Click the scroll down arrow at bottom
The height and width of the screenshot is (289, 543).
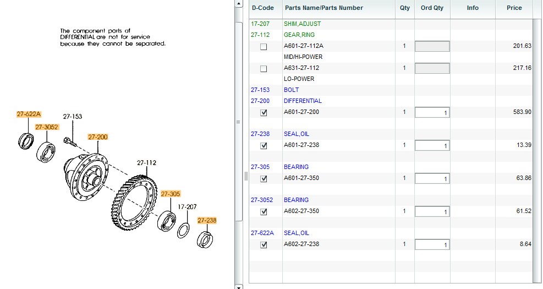[238, 286]
